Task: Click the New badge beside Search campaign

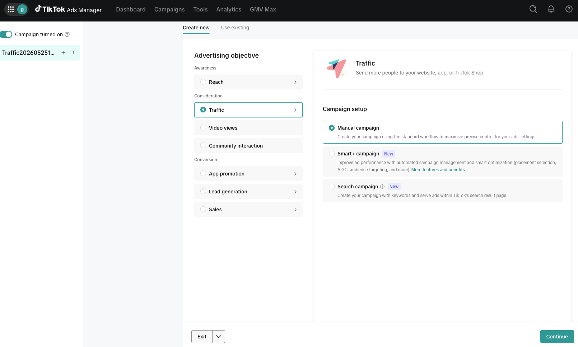Action: [x=394, y=187]
